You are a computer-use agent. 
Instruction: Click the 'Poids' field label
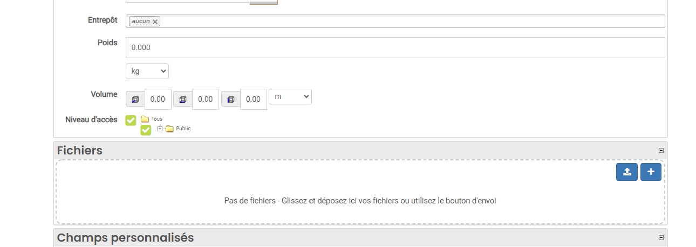pyautogui.click(x=107, y=43)
